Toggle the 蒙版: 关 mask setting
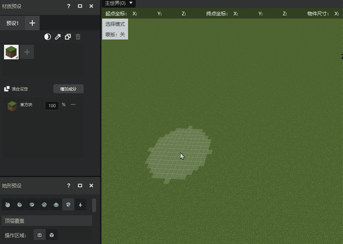The image size is (343, 244). pyautogui.click(x=115, y=35)
